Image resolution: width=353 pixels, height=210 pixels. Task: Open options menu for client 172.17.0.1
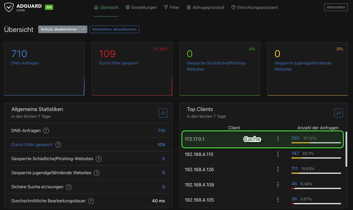coord(278,139)
